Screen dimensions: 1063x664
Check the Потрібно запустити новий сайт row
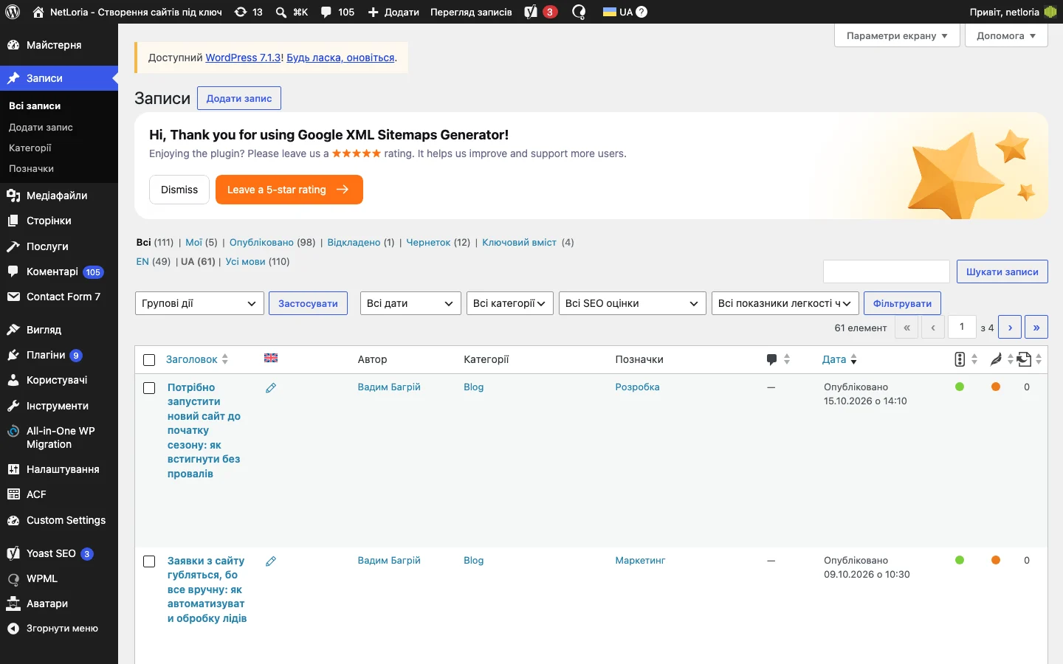(x=149, y=388)
